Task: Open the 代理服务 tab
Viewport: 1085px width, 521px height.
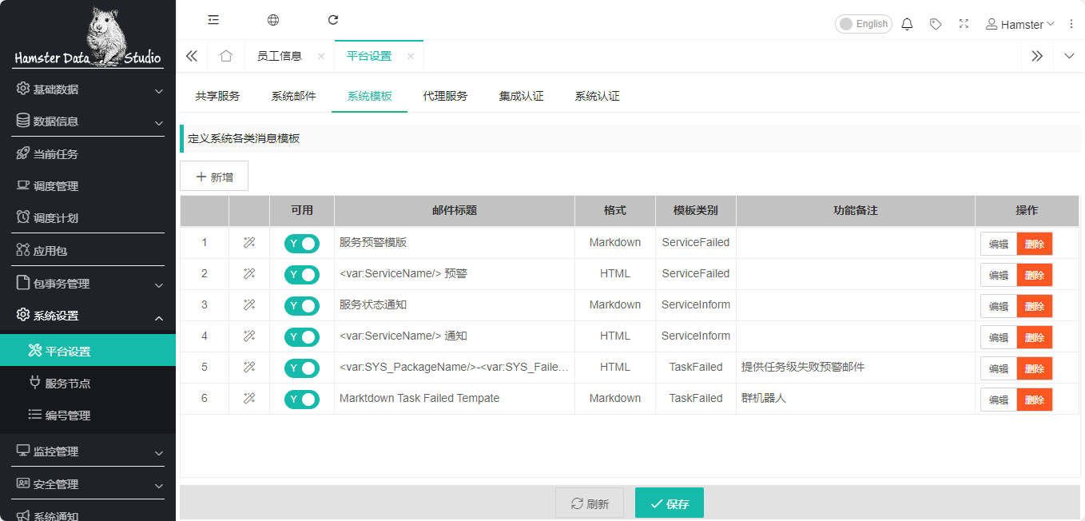Action: click(445, 96)
